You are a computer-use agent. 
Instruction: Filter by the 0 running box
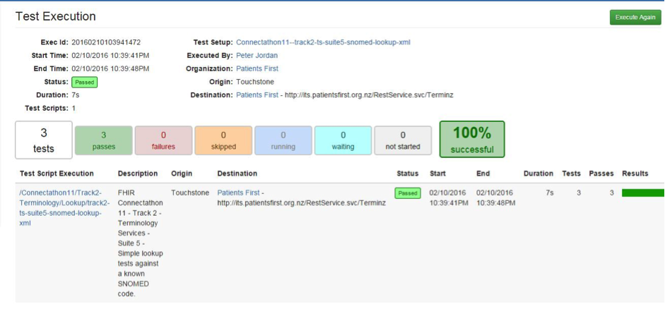[283, 140]
